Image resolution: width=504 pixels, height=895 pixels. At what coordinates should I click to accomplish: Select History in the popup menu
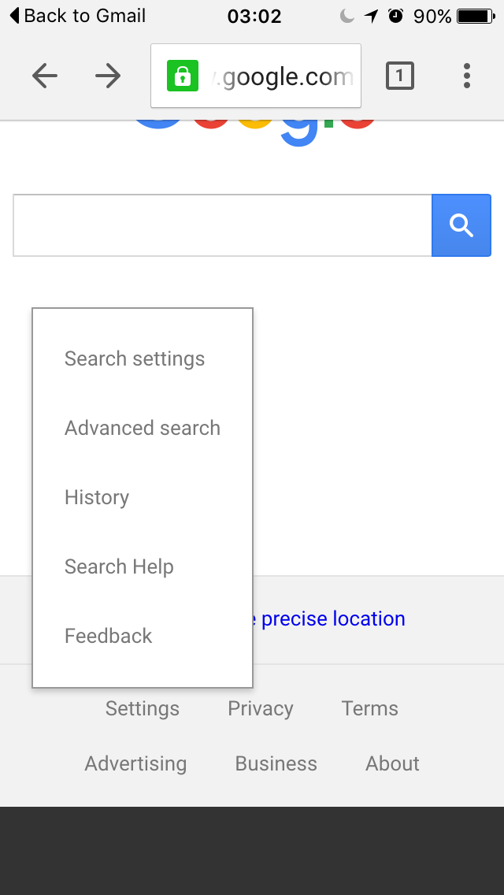pyautogui.click(x=97, y=498)
